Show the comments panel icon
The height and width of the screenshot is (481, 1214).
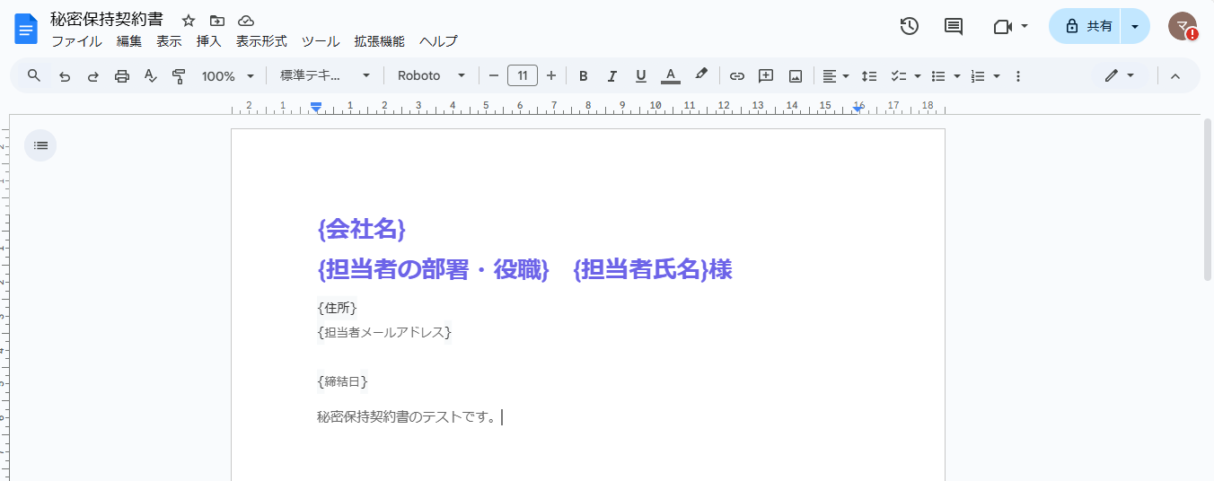954,27
